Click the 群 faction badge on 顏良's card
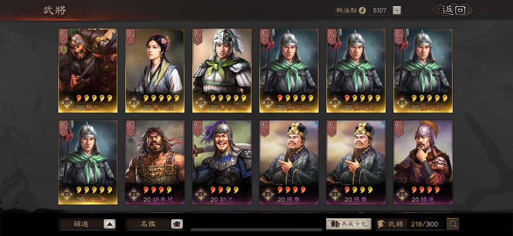Viewport: 513px width, 236px height. [x=67, y=102]
